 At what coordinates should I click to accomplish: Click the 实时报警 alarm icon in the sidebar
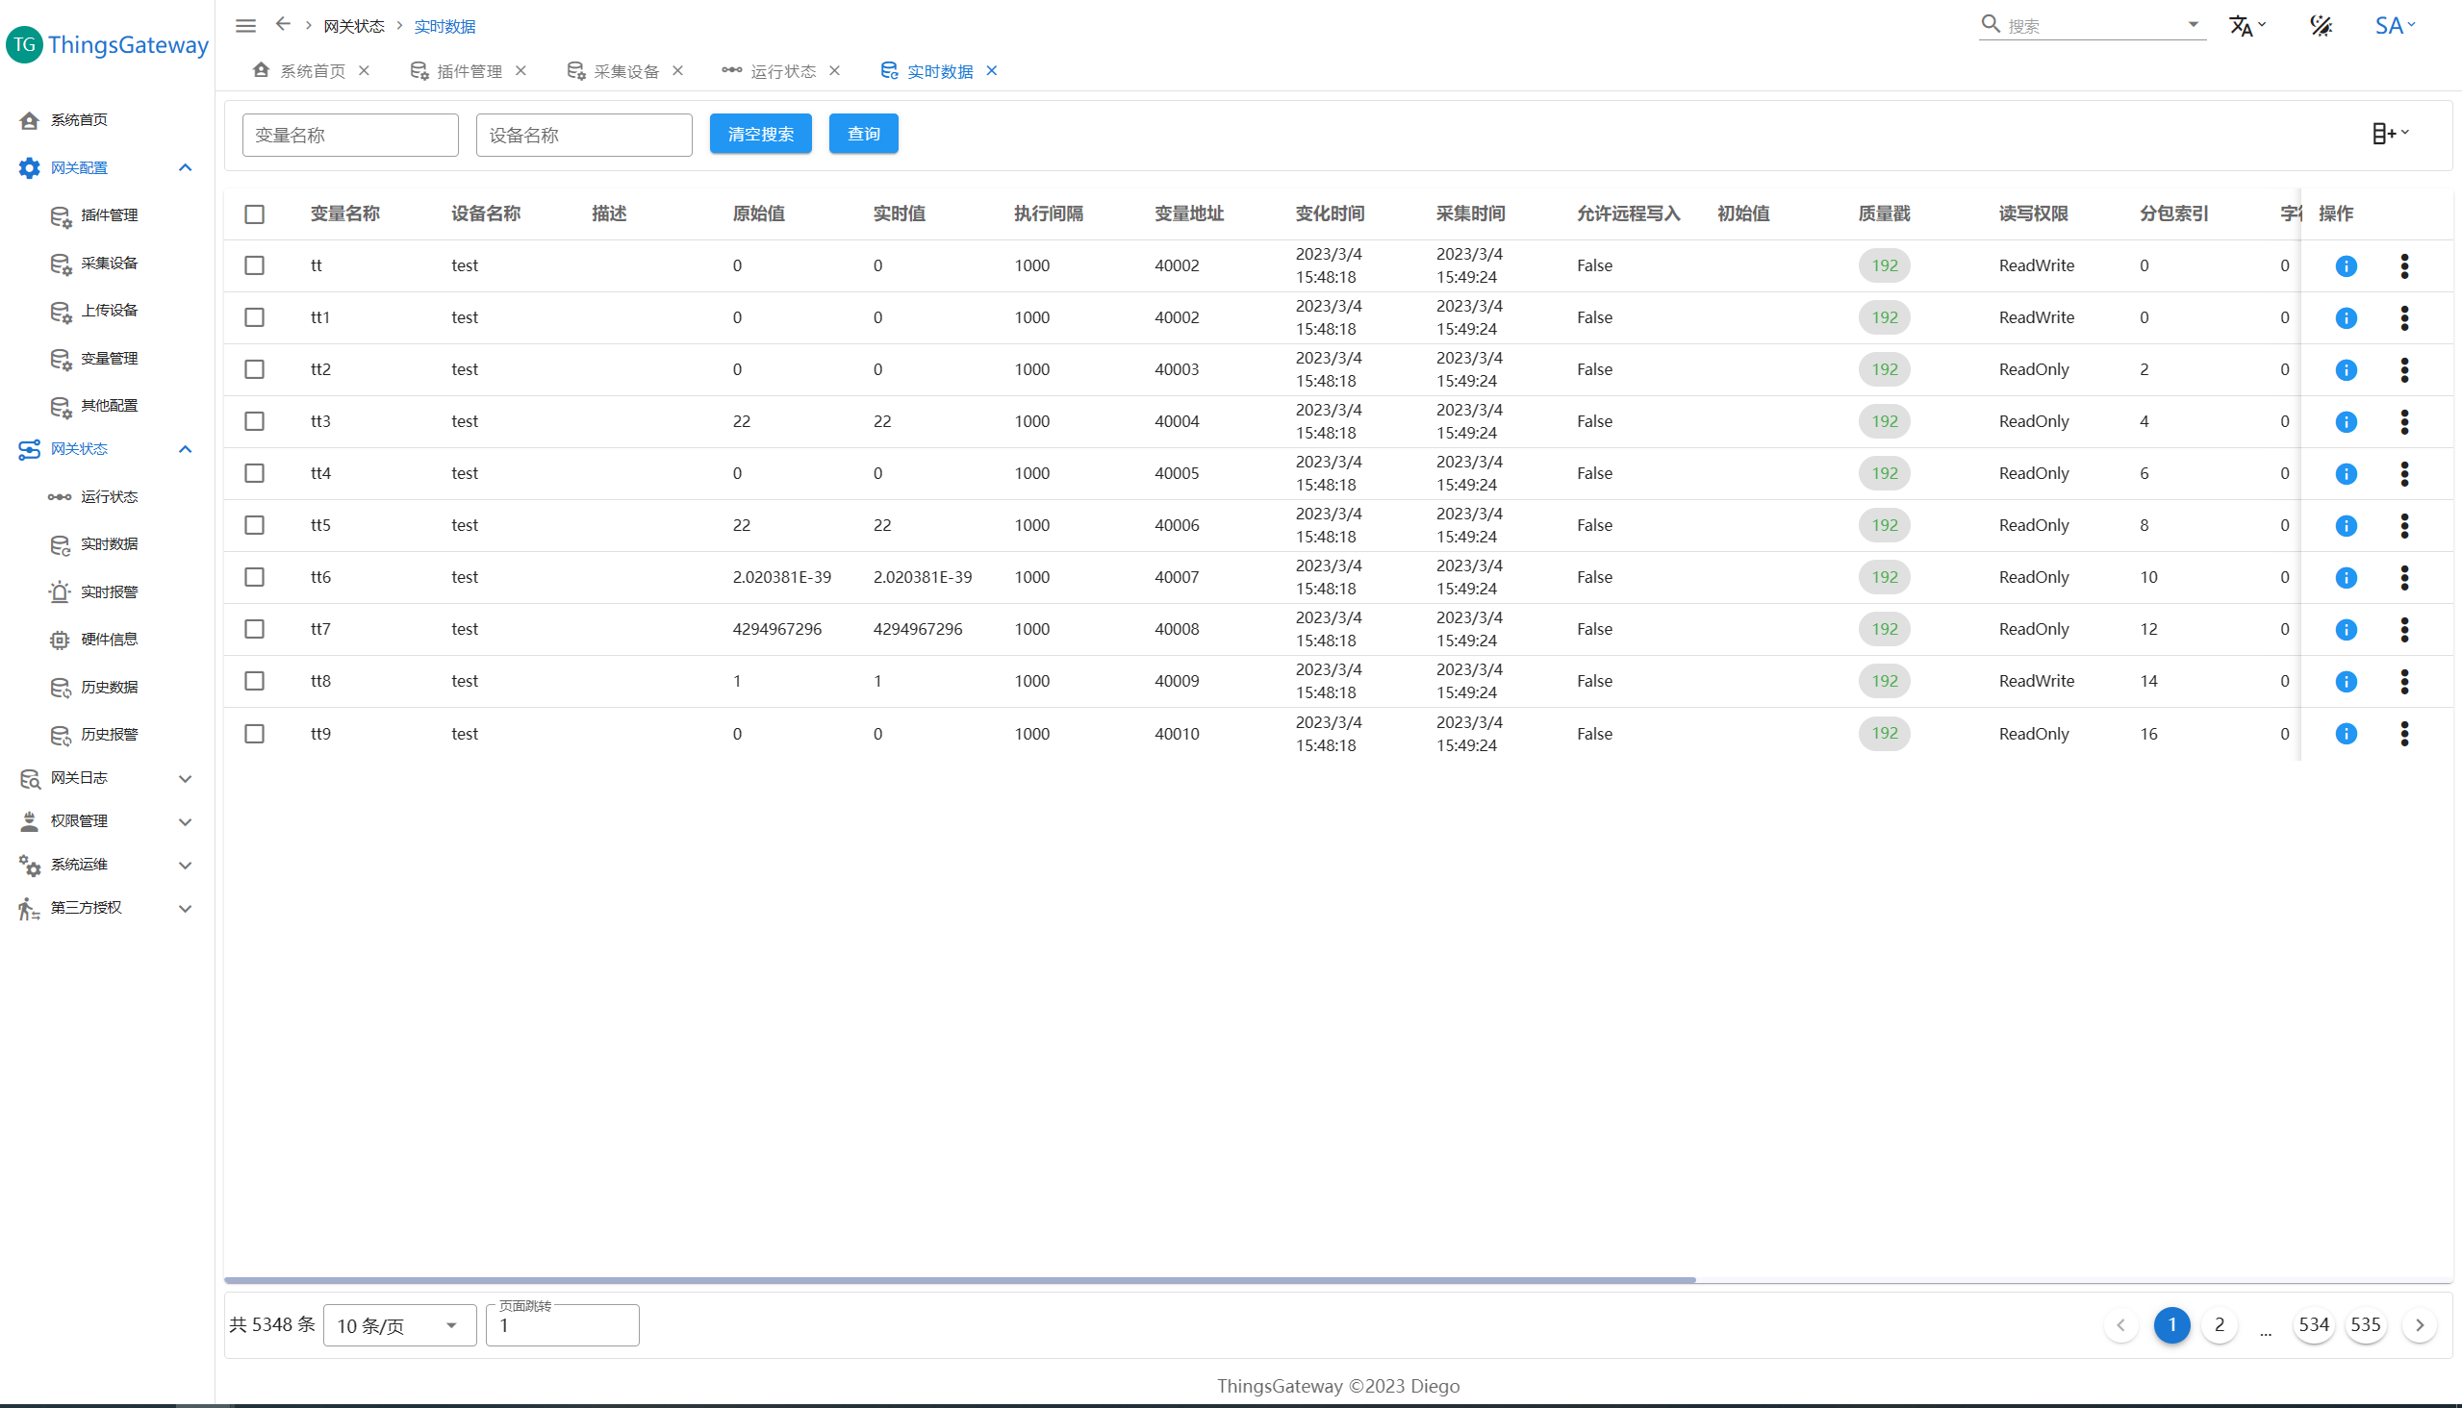pos(60,591)
